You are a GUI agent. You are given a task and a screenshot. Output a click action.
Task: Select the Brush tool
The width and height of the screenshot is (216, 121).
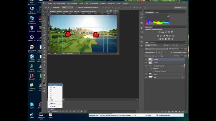(x=44, y=38)
